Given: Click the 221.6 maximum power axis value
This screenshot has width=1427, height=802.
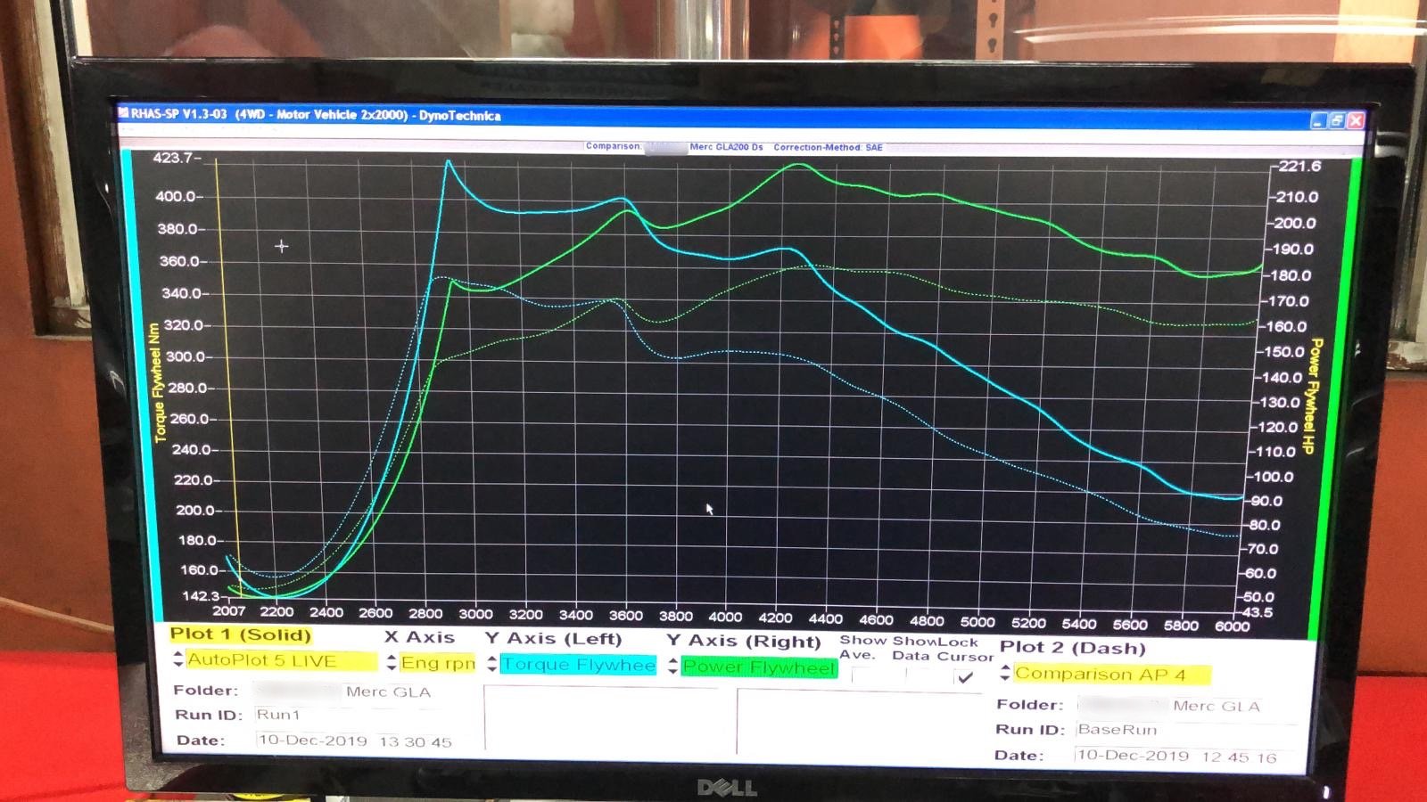Looking at the screenshot, I should [1299, 166].
